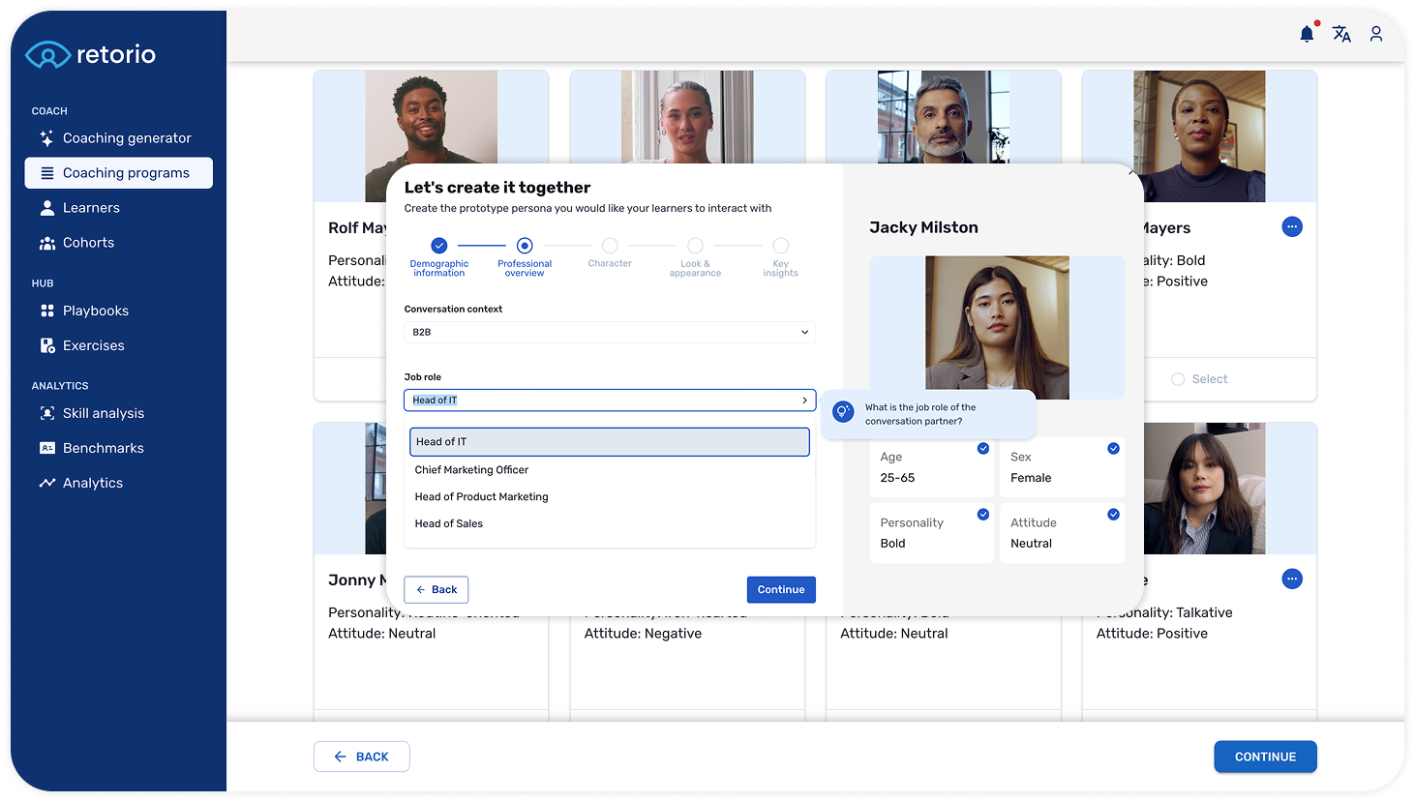Screen dimensions: 1415x802
Task: Select the radio button on Mayers card
Action: click(x=1178, y=379)
